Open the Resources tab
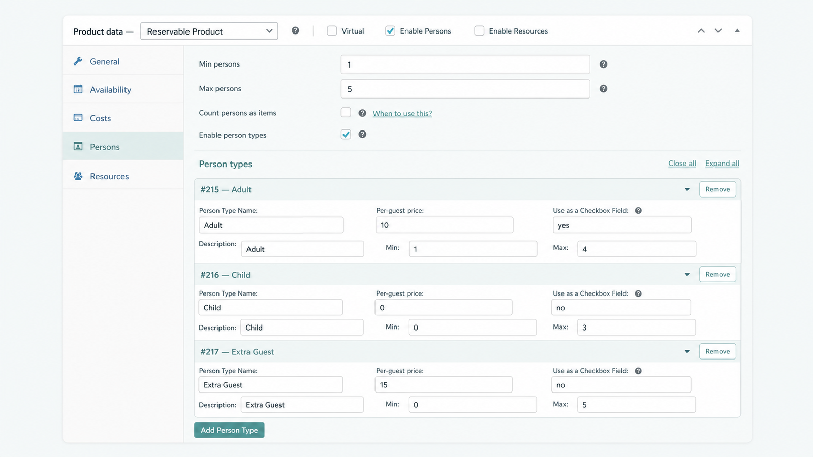Viewport: 813px width, 457px height. (123, 176)
